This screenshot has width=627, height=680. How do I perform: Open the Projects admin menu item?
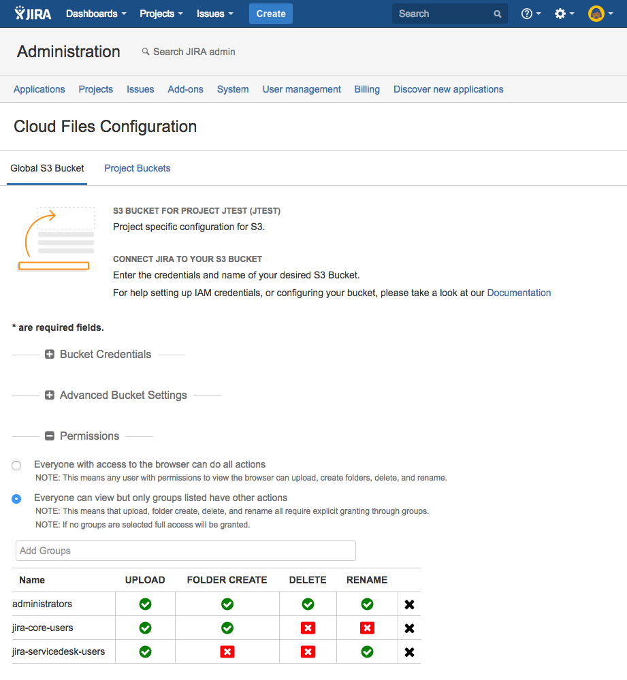(96, 89)
